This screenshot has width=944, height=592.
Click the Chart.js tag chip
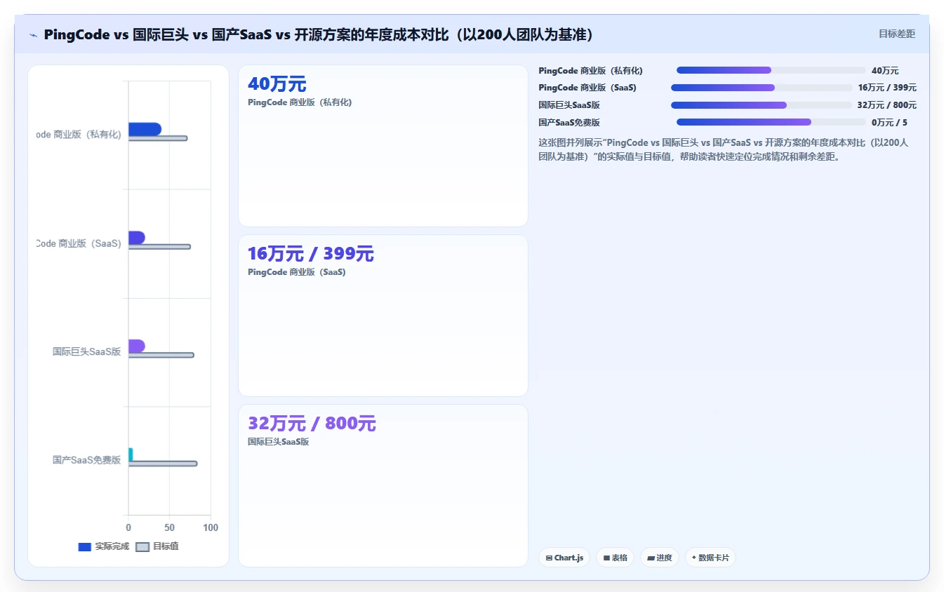coord(564,558)
